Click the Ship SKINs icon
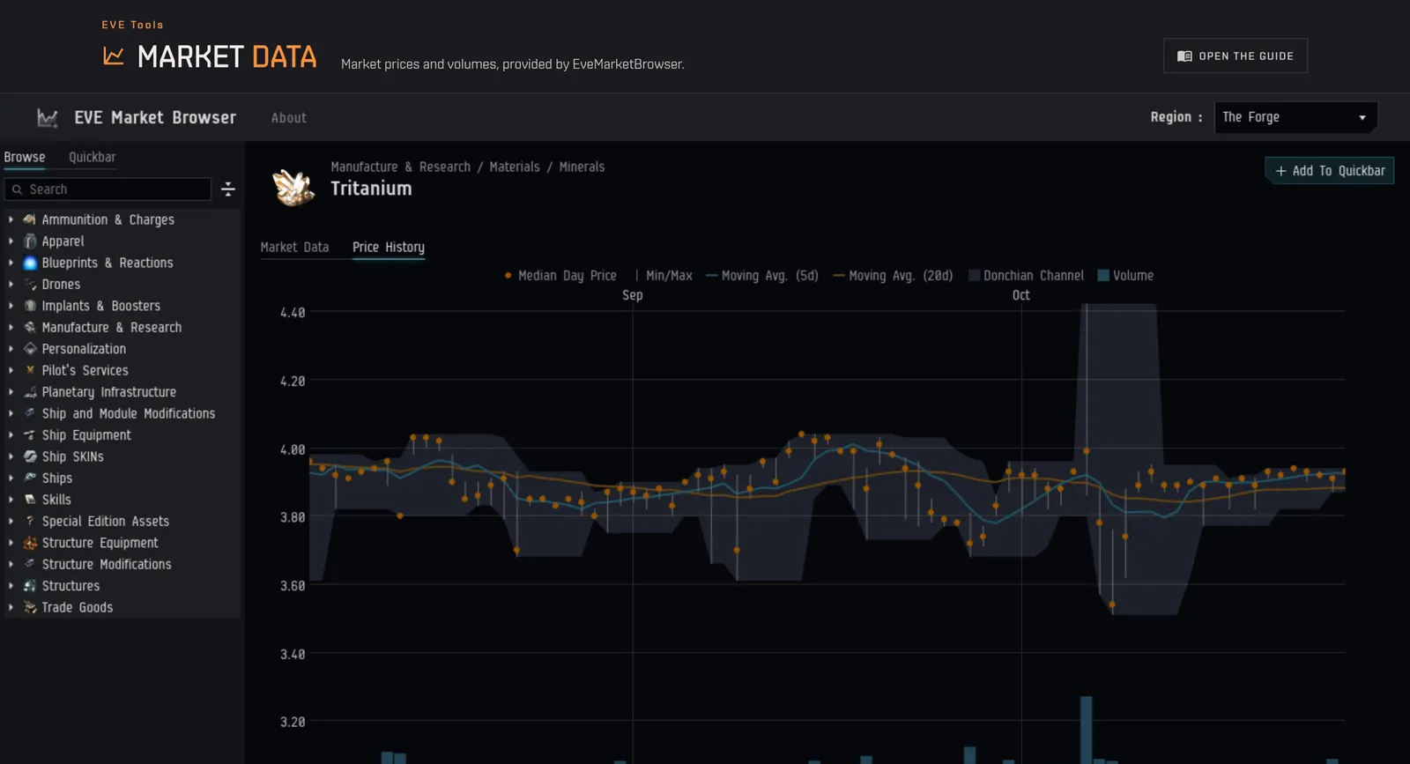 click(x=30, y=456)
